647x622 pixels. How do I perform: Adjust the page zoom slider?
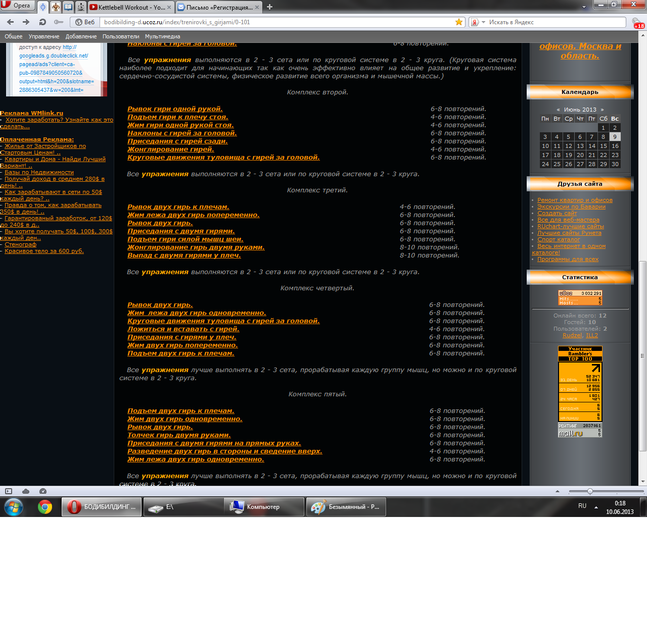pyautogui.click(x=590, y=491)
